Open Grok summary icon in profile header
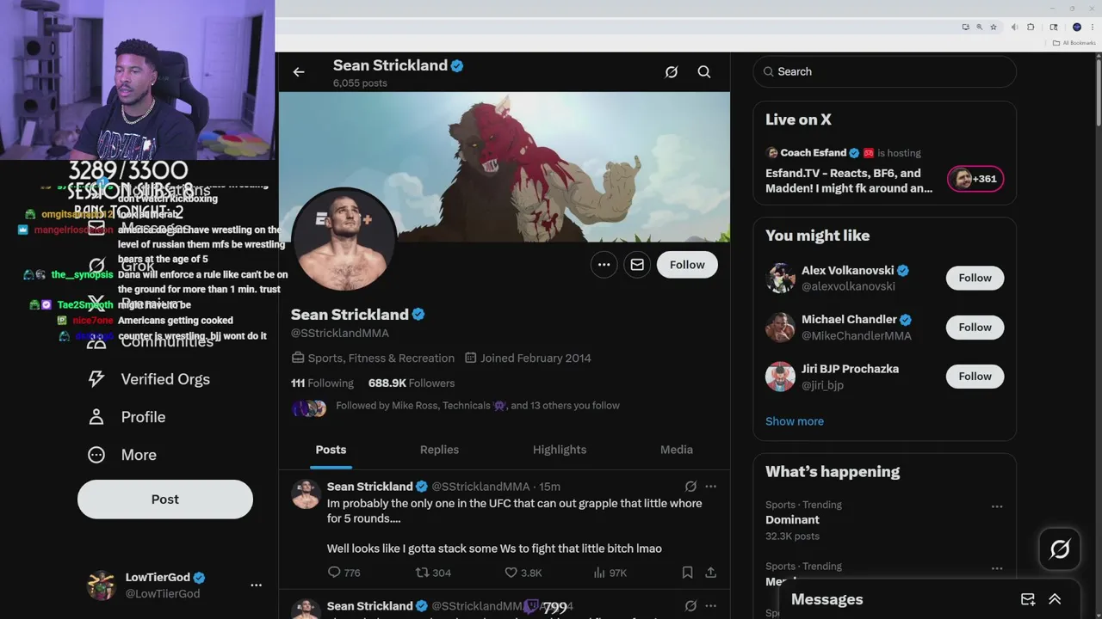Screen dimensions: 1102x619 point(672,72)
